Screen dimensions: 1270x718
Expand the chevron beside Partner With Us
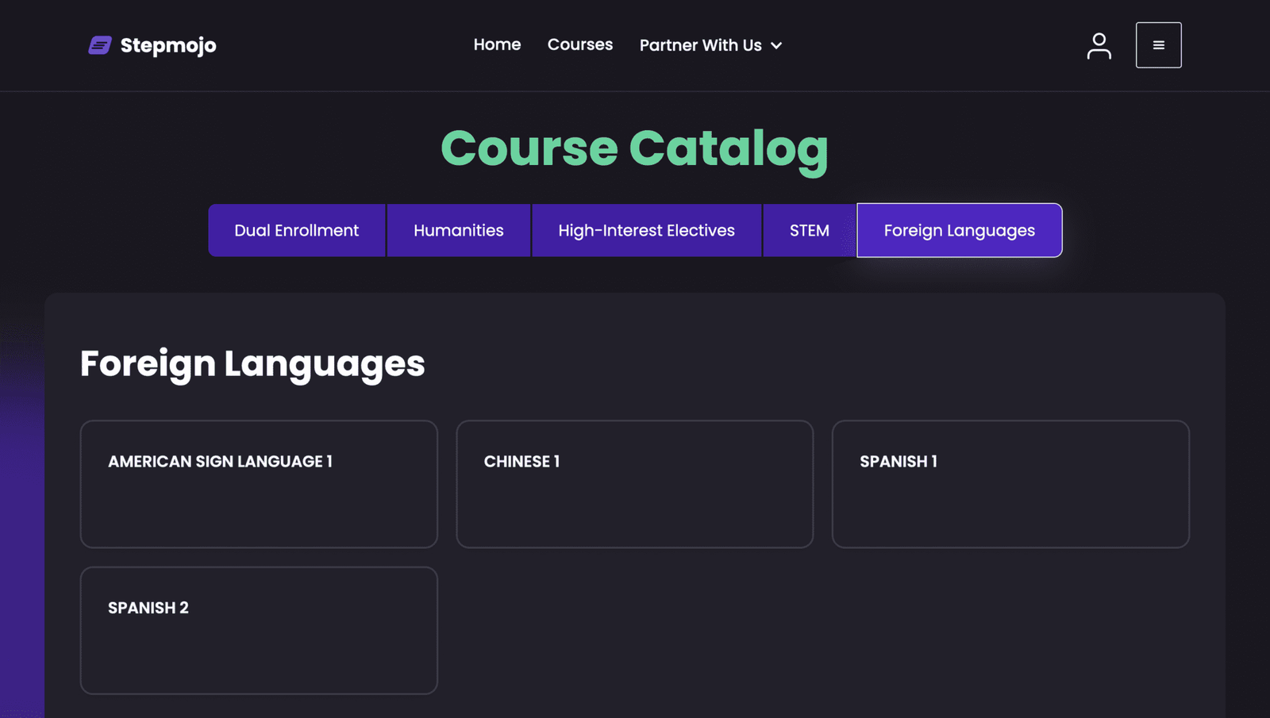(776, 46)
